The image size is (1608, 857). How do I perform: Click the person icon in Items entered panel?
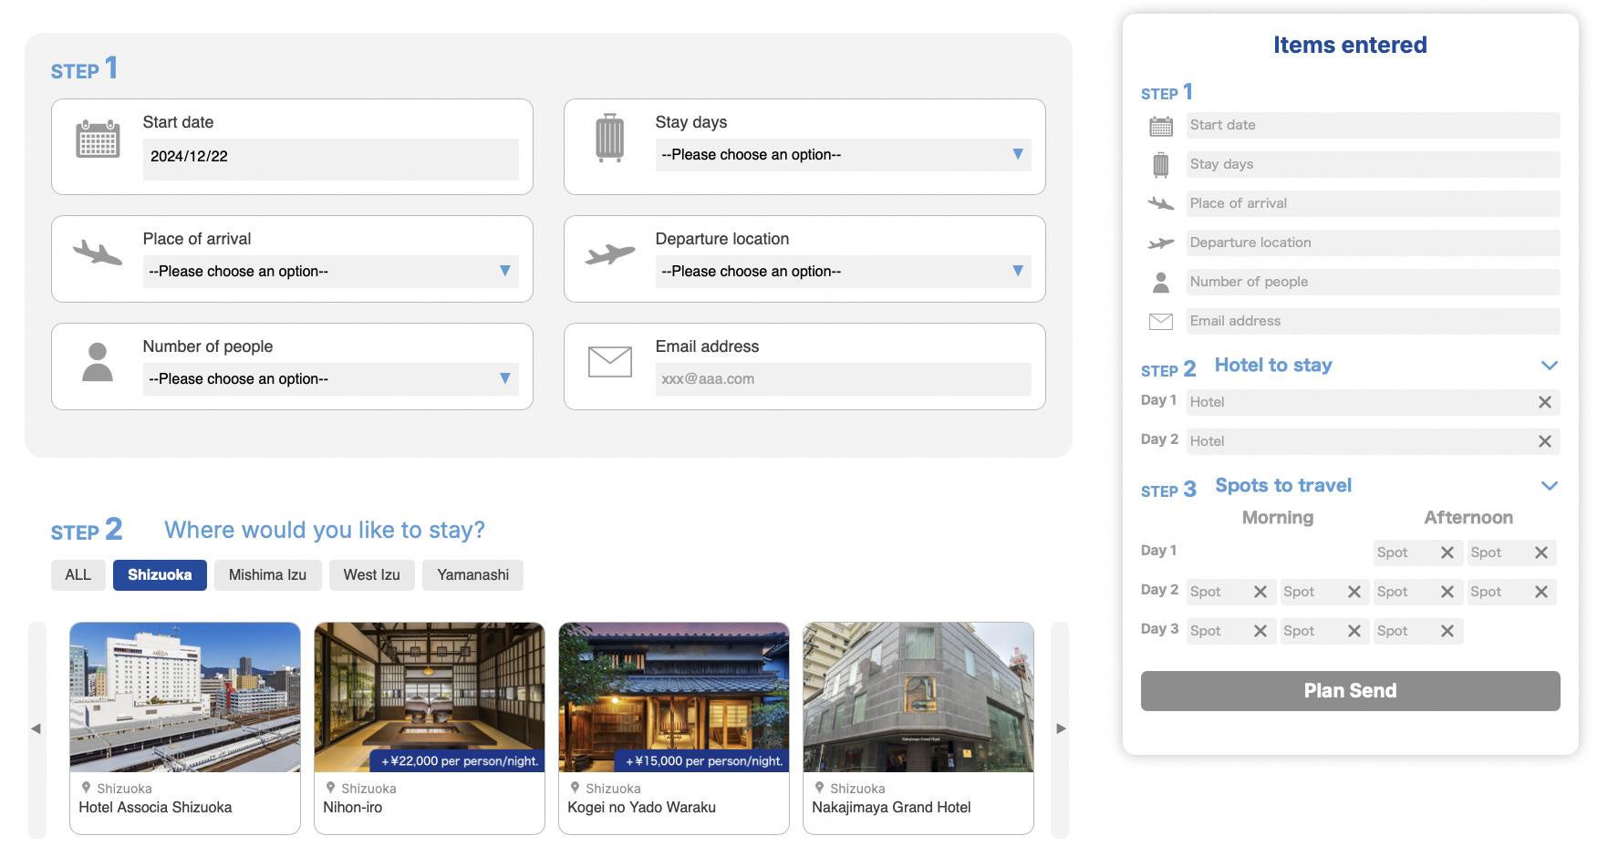point(1161,283)
